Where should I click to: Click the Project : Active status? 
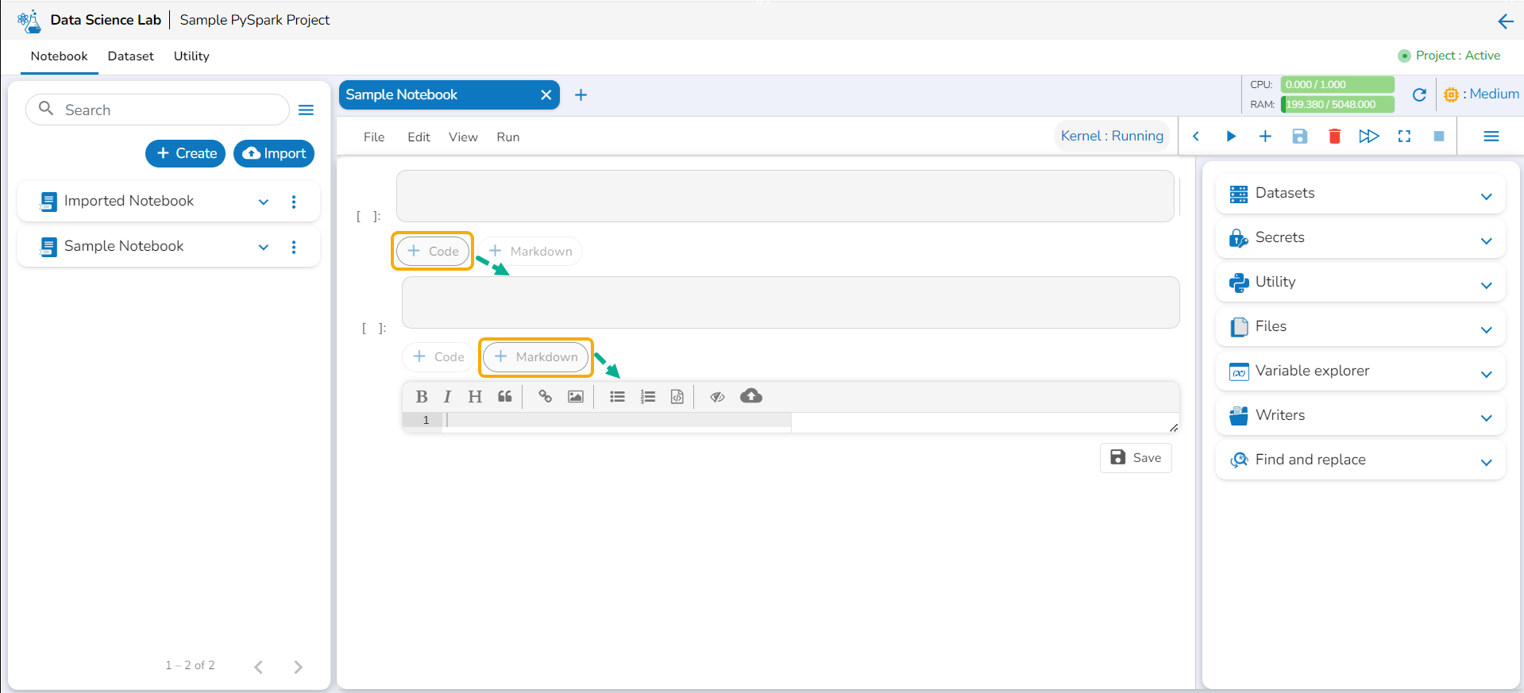coord(1449,56)
